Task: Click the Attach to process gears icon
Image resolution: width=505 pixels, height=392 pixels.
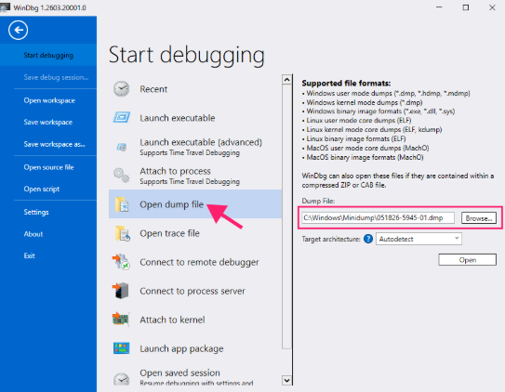Action: [122, 176]
